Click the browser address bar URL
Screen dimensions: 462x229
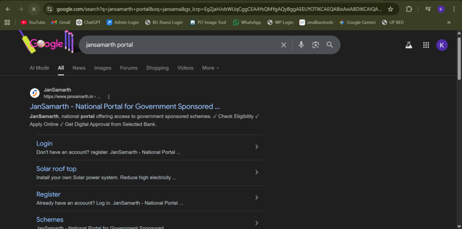[219, 9]
